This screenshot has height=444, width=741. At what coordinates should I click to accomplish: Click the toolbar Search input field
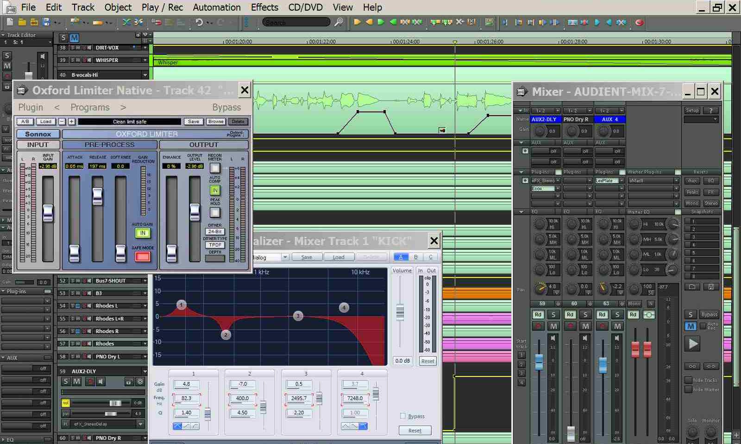pos(296,22)
